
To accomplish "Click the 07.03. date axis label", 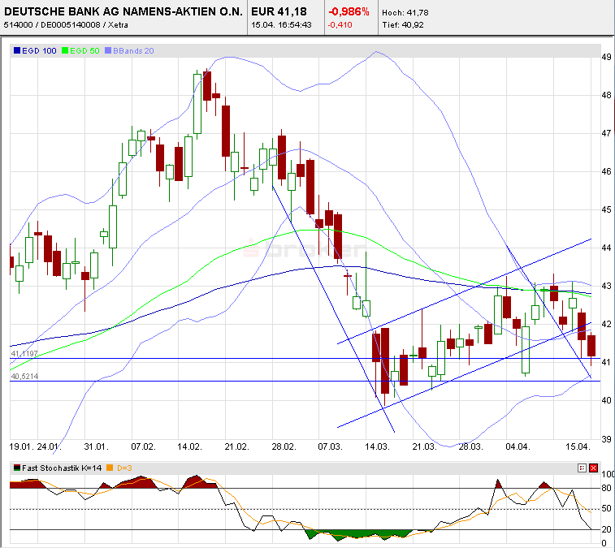I will pos(330,446).
